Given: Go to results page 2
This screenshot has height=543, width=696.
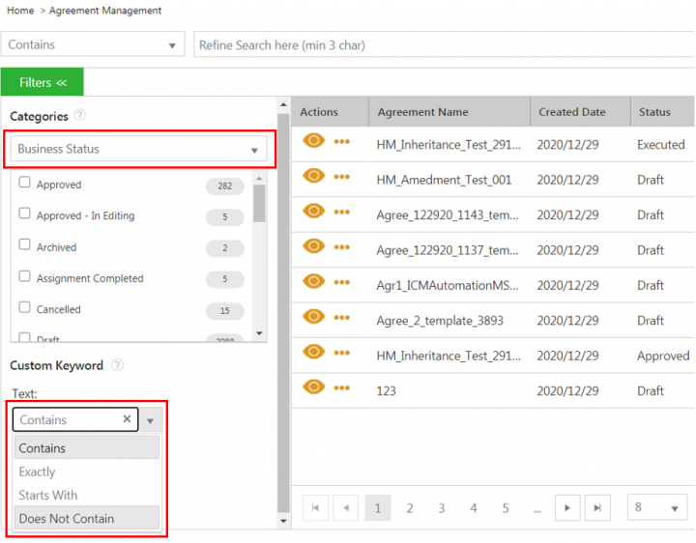Looking at the screenshot, I should pyautogui.click(x=410, y=508).
